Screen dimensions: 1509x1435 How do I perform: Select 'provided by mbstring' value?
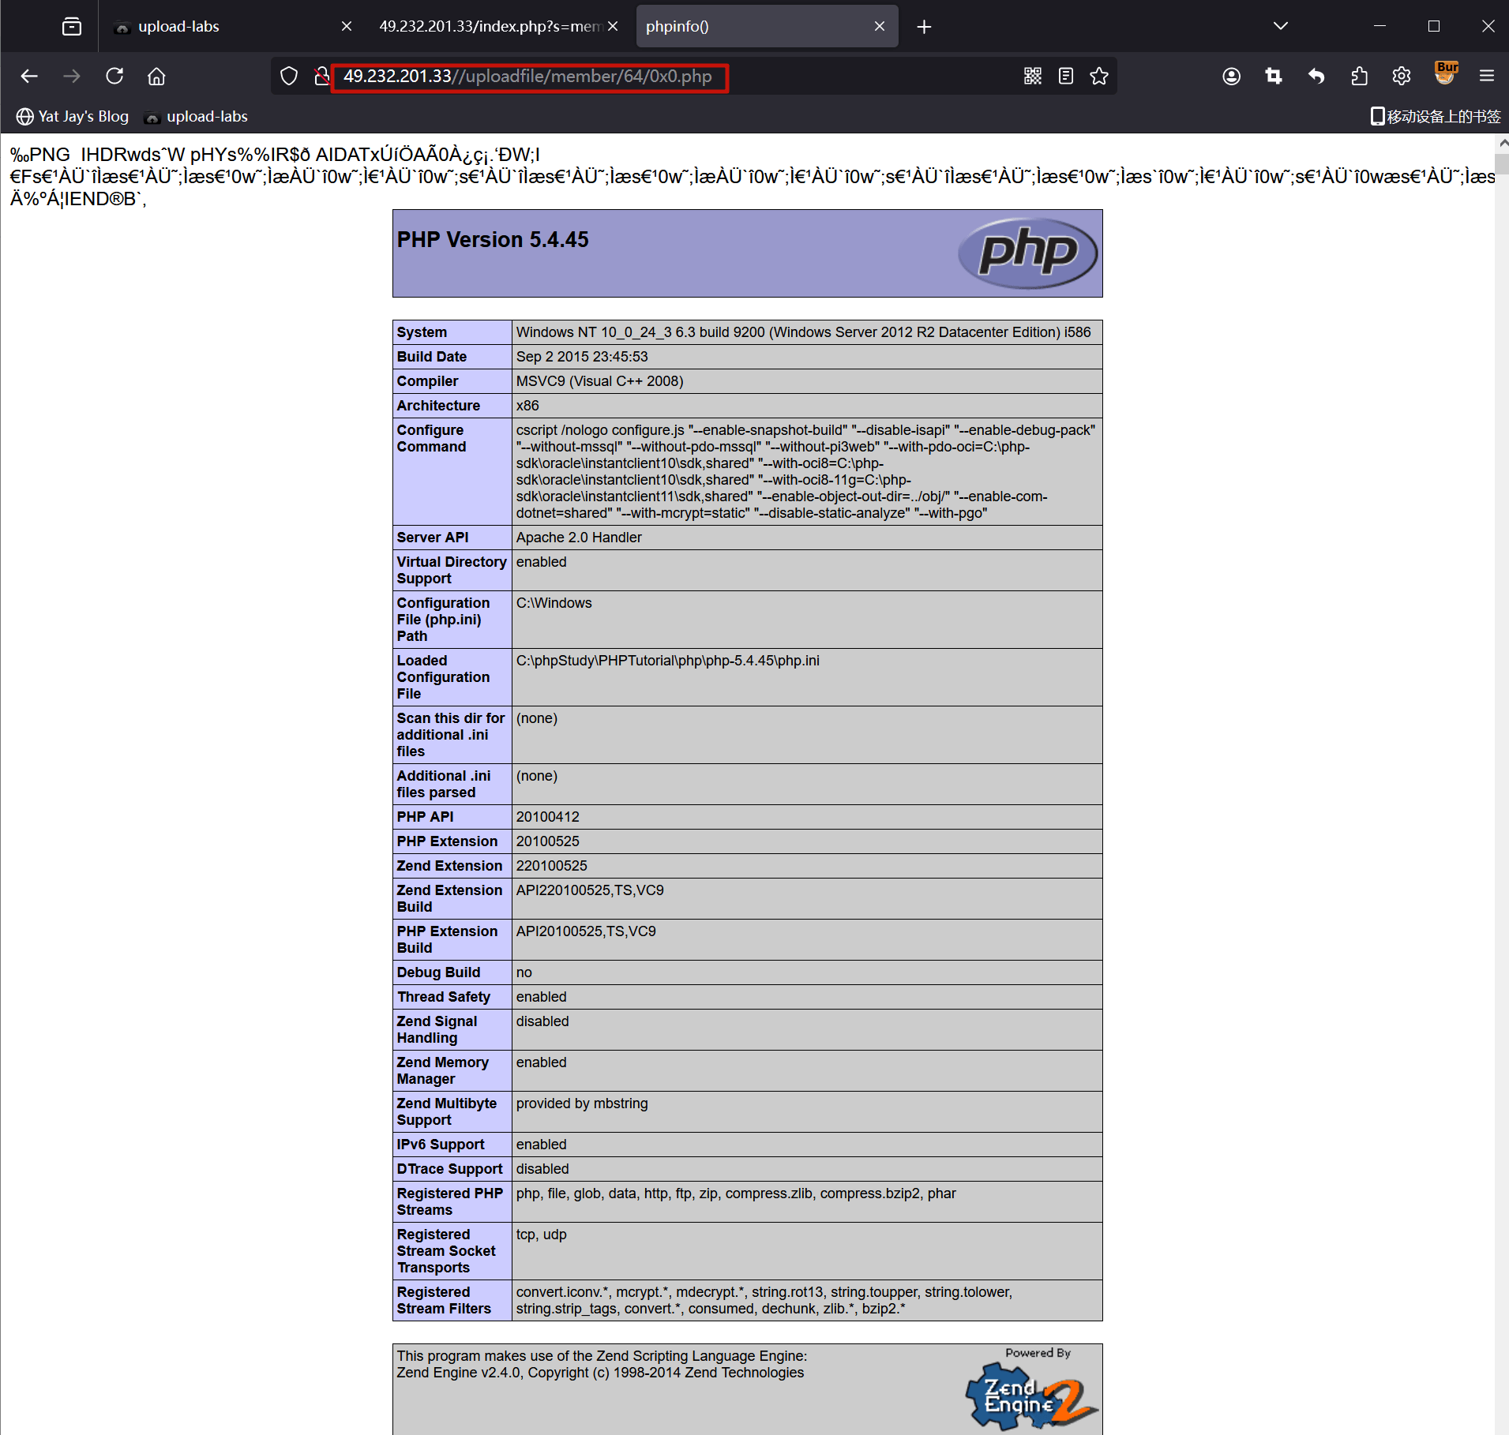click(x=582, y=1103)
